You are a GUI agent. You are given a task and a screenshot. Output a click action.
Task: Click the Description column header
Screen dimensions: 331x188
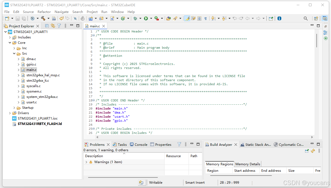pyautogui.click(x=124, y=156)
